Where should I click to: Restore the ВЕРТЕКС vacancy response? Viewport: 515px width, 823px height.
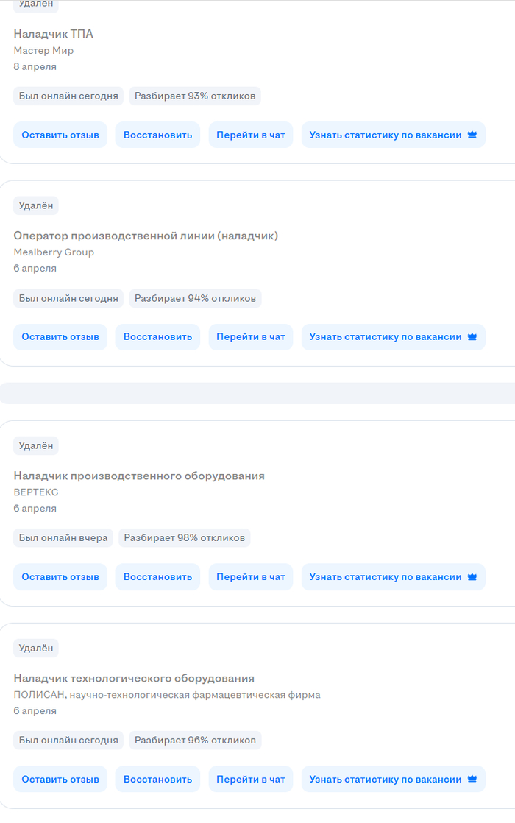(158, 577)
